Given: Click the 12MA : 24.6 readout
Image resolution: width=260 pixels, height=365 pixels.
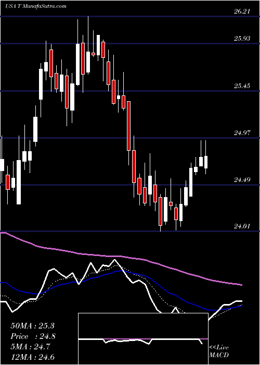Looking at the screenshot, I should (x=32, y=357).
